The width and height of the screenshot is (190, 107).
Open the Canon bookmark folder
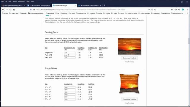72,13
